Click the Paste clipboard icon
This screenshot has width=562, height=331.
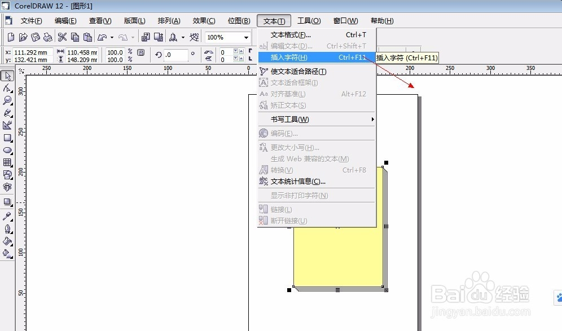click(x=87, y=37)
